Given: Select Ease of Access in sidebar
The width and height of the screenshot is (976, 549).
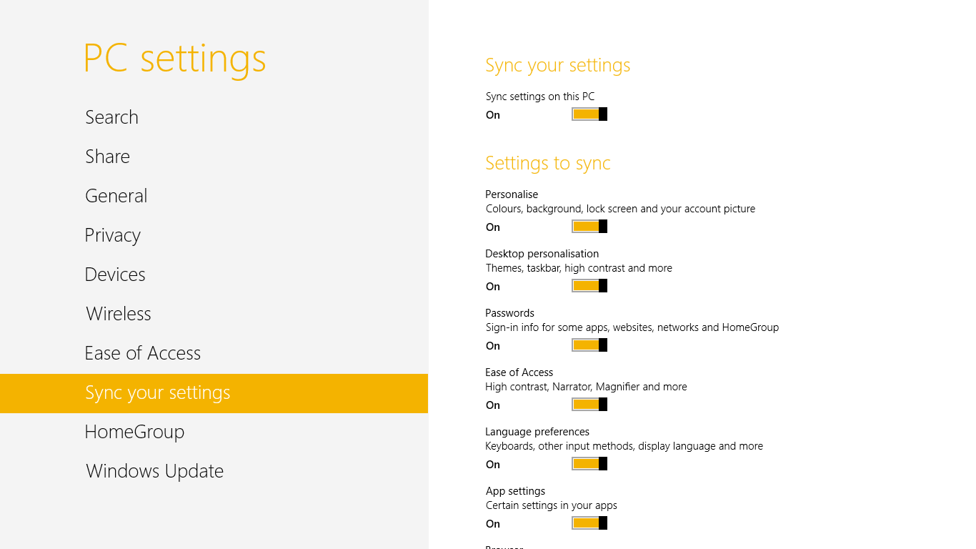Looking at the screenshot, I should (143, 353).
